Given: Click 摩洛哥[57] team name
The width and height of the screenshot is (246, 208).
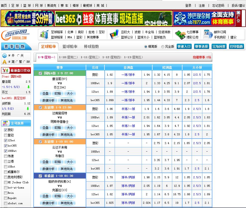Looking at the screenshot, I should (60, 79).
